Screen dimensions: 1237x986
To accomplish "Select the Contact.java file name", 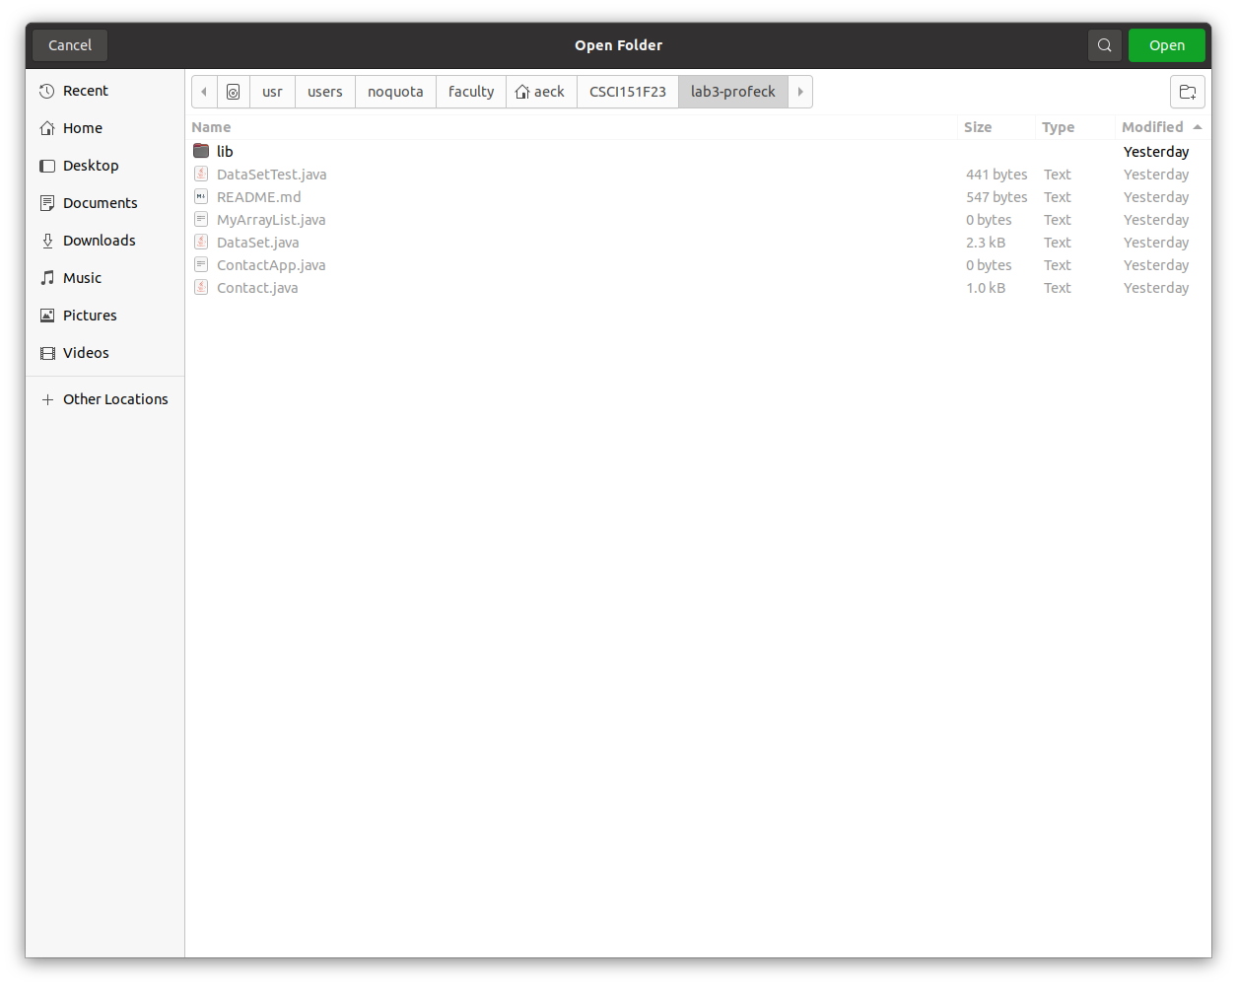I will [x=257, y=288].
